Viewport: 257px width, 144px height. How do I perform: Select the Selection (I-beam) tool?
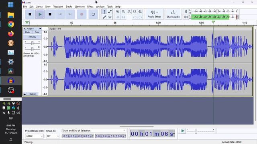pos(104,12)
